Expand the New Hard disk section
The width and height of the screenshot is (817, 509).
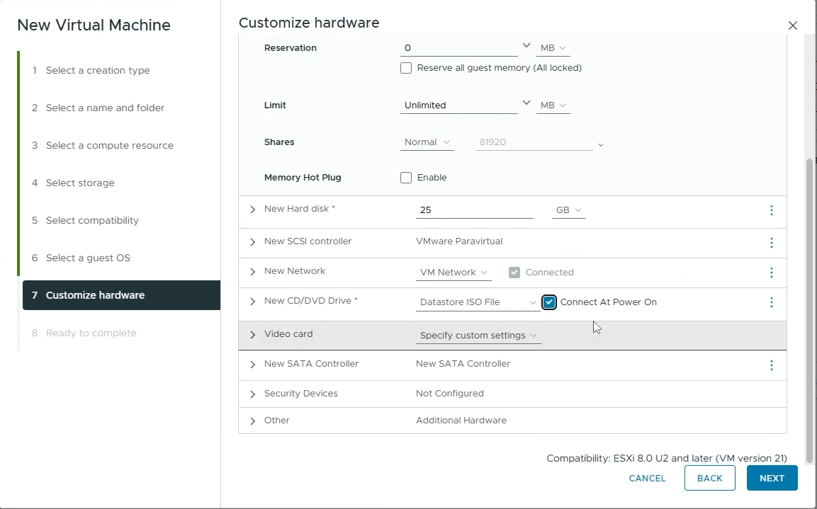click(x=253, y=210)
